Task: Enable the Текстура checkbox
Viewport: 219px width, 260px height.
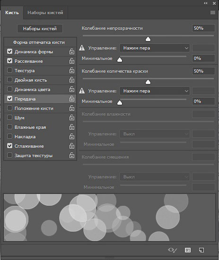Action: (9, 70)
